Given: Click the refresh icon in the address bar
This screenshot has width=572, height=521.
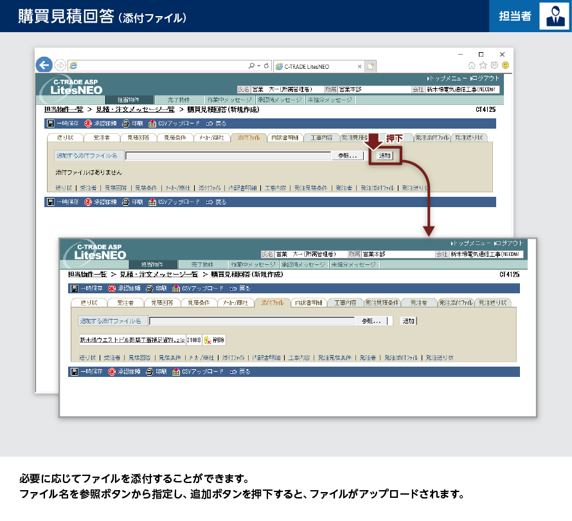Looking at the screenshot, I should pyautogui.click(x=267, y=66).
